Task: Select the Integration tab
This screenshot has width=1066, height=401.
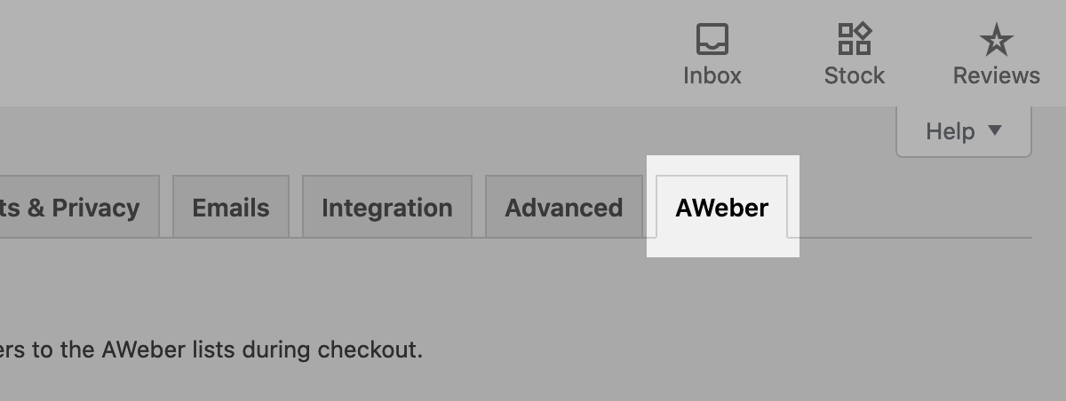Action: tap(386, 208)
